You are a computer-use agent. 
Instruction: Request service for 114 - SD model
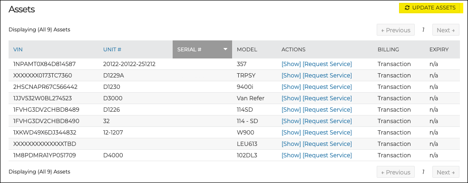tap(327, 121)
